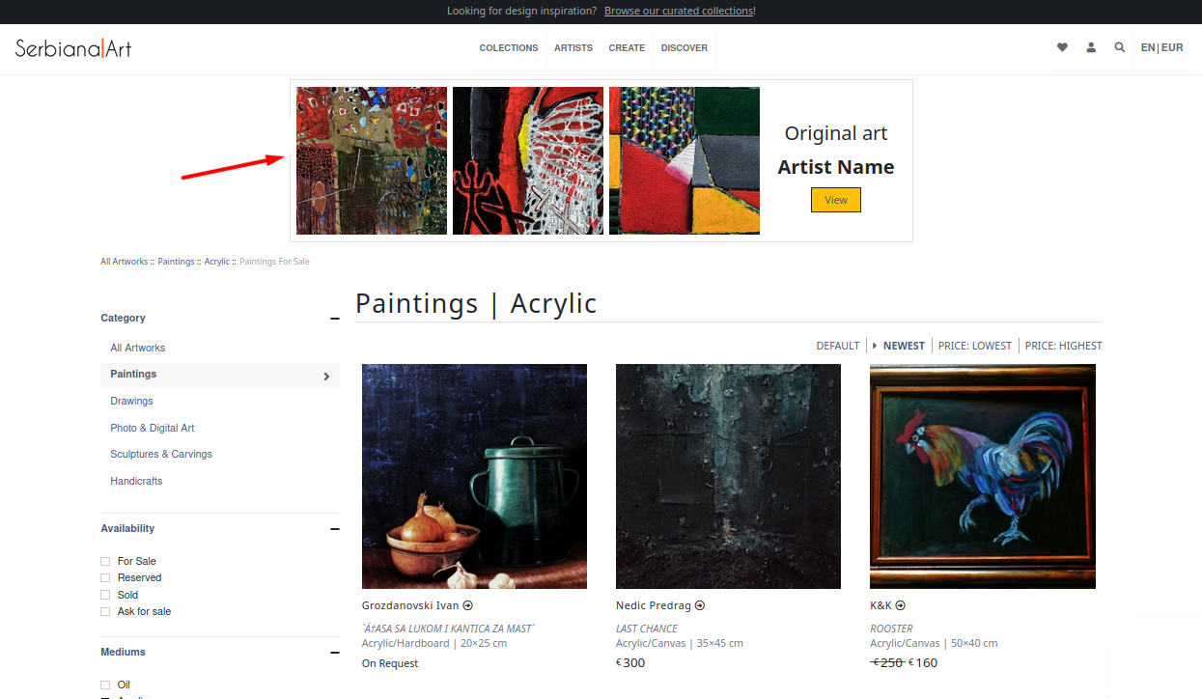
Task: Open the ARTISTS menu item
Action: 573,47
